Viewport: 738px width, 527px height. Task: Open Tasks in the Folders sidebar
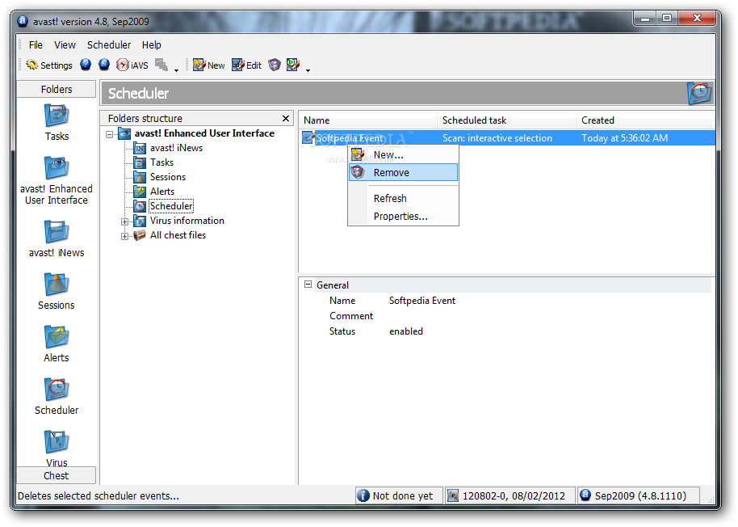pyautogui.click(x=57, y=122)
